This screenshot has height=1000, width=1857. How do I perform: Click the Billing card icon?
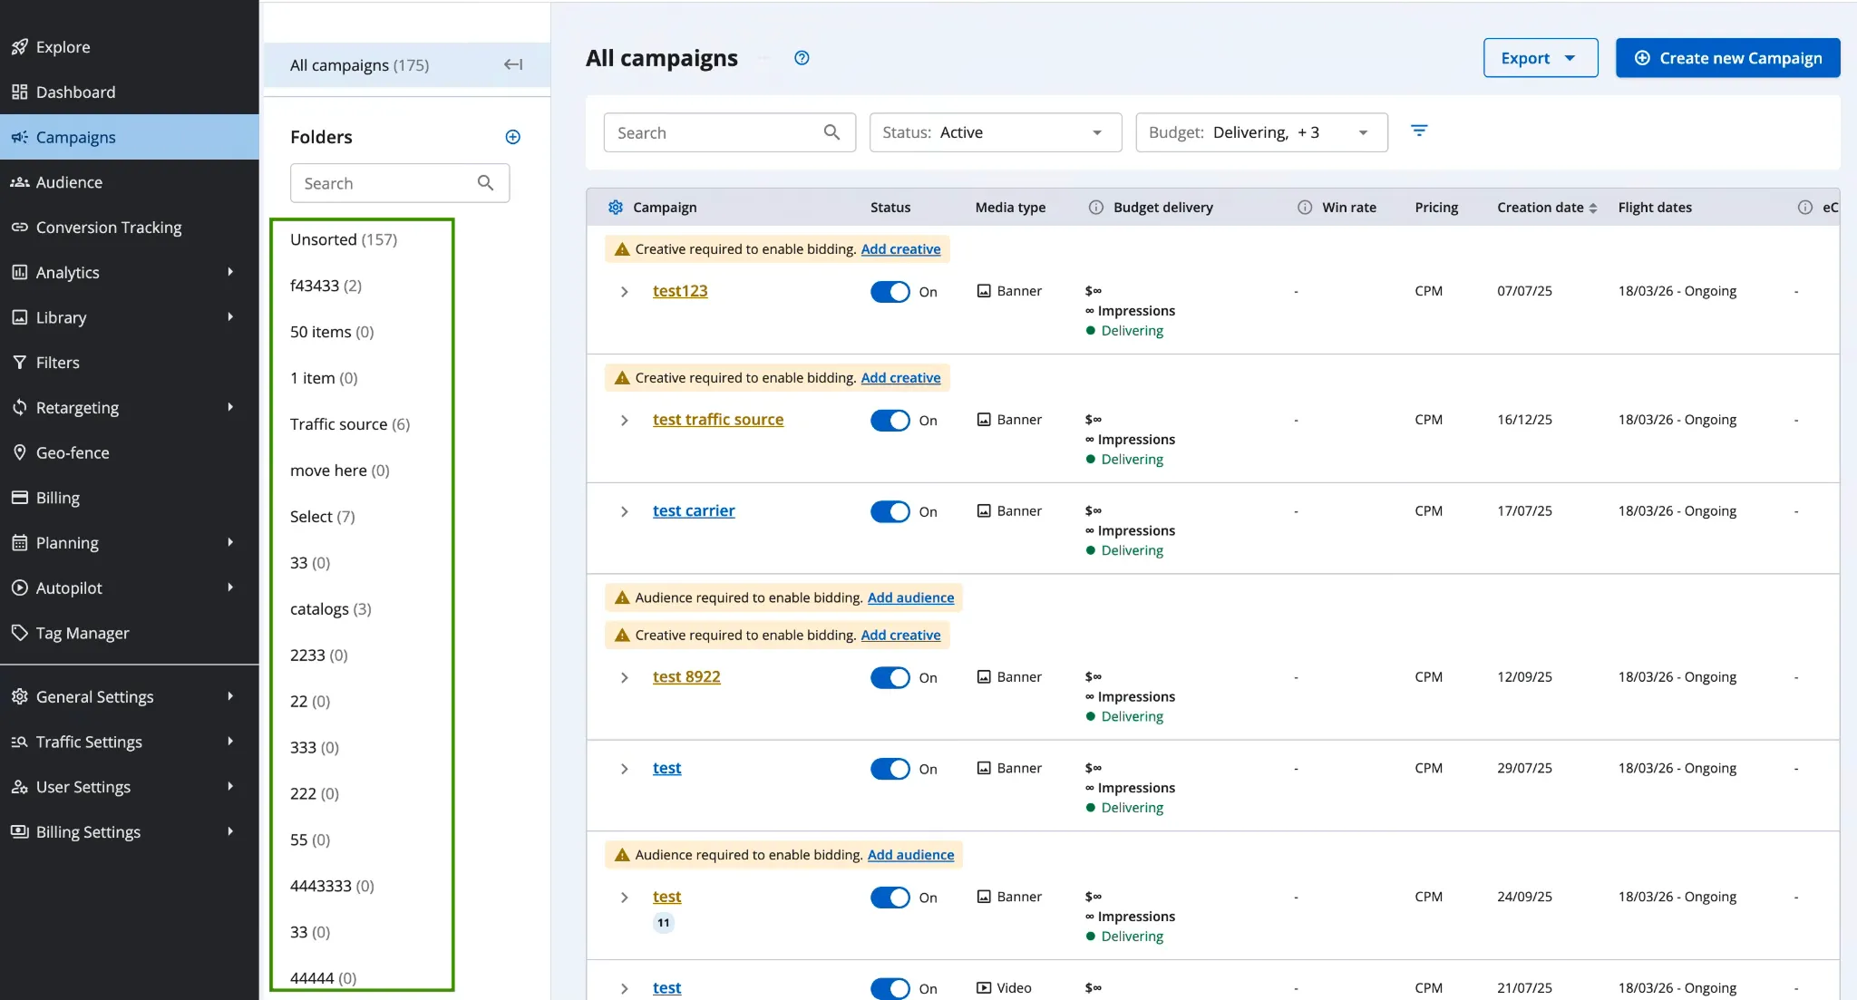tap(19, 498)
